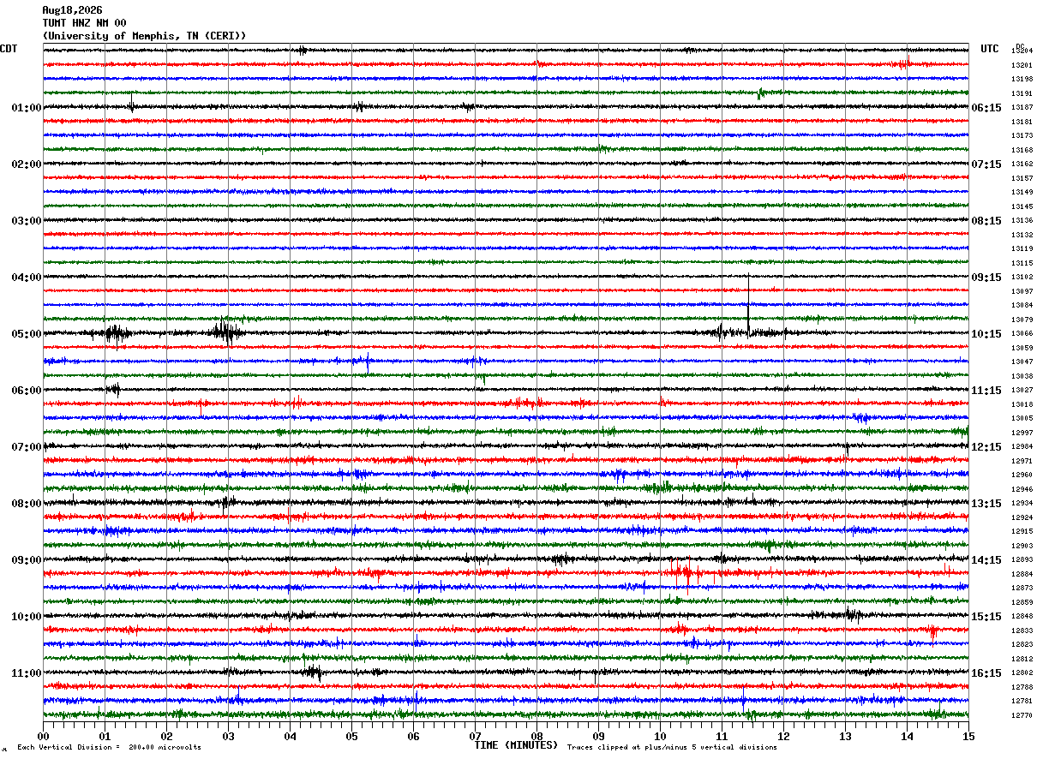Click the DC offset value 12893

[x=1022, y=560]
